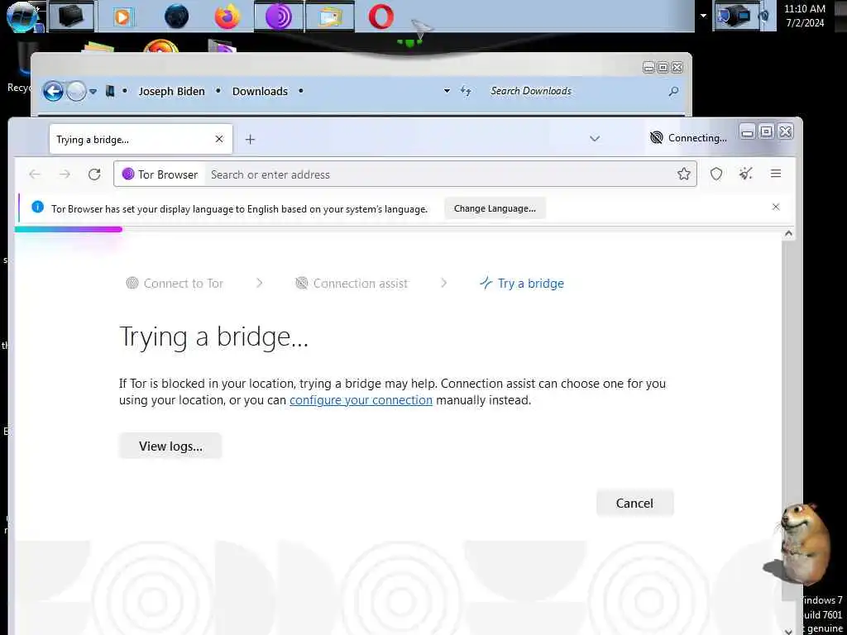
Task: Open the list all tabs chevron
Action: 595,139
